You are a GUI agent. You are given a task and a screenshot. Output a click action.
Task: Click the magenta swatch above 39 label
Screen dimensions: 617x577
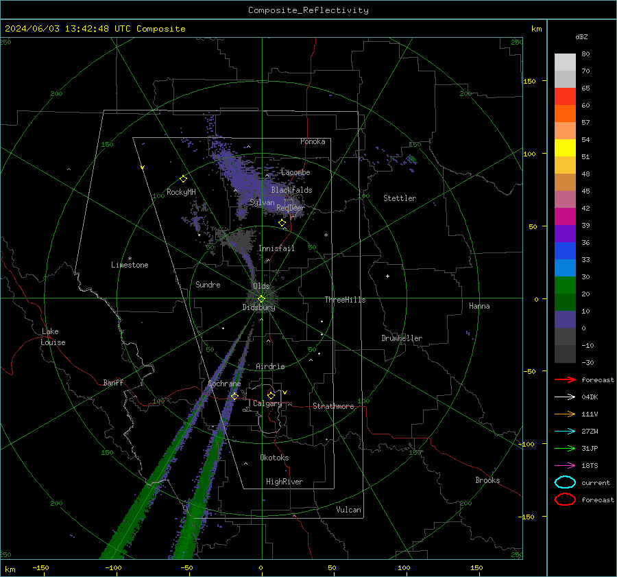(x=565, y=217)
